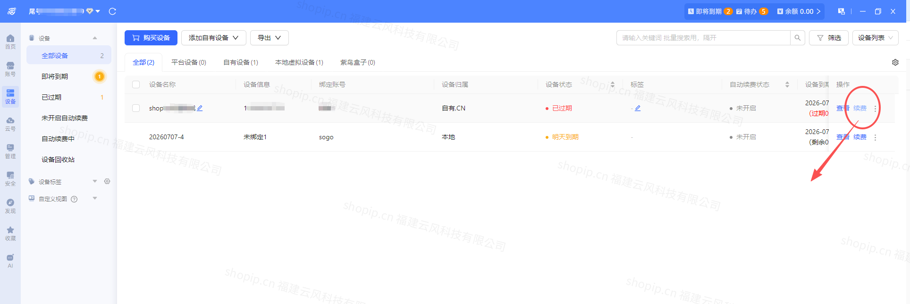Open the 发现 discover sidebar icon
Screen dimensions: 910x304
point(10,206)
